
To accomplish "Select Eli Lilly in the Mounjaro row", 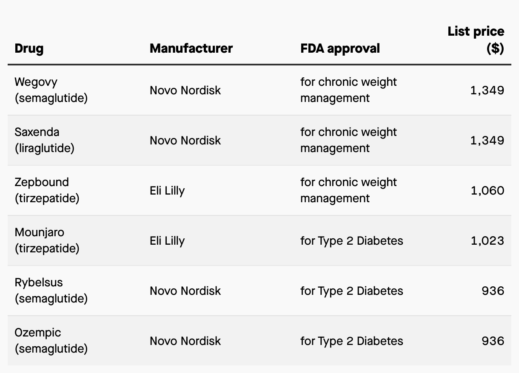I will click(167, 240).
